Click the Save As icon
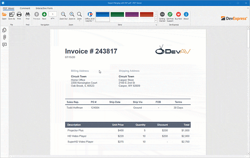250x158 pixels. 12,15
